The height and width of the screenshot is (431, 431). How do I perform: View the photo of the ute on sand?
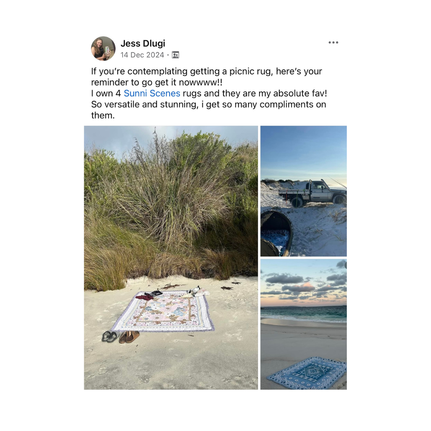click(x=303, y=191)
